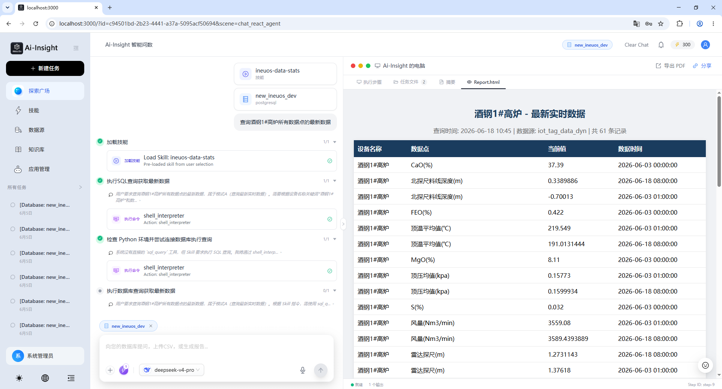Viewport: 722px width, 389px height.
Task: Open the purple skill icon with badge 1
Action: click(124, 370)
